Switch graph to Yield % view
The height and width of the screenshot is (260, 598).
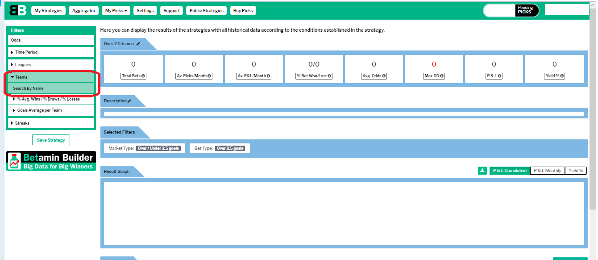click(576, 171)
